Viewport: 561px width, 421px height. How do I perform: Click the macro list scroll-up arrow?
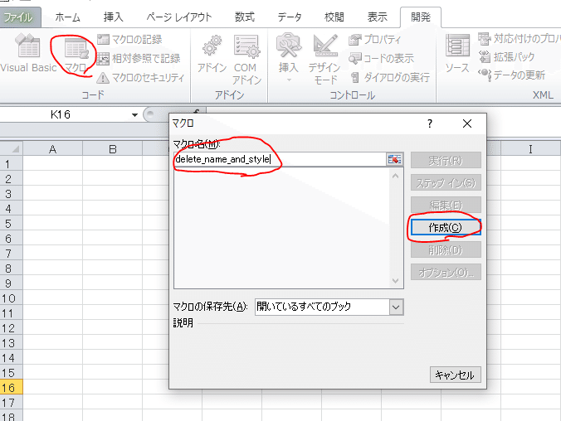(395, 176)
